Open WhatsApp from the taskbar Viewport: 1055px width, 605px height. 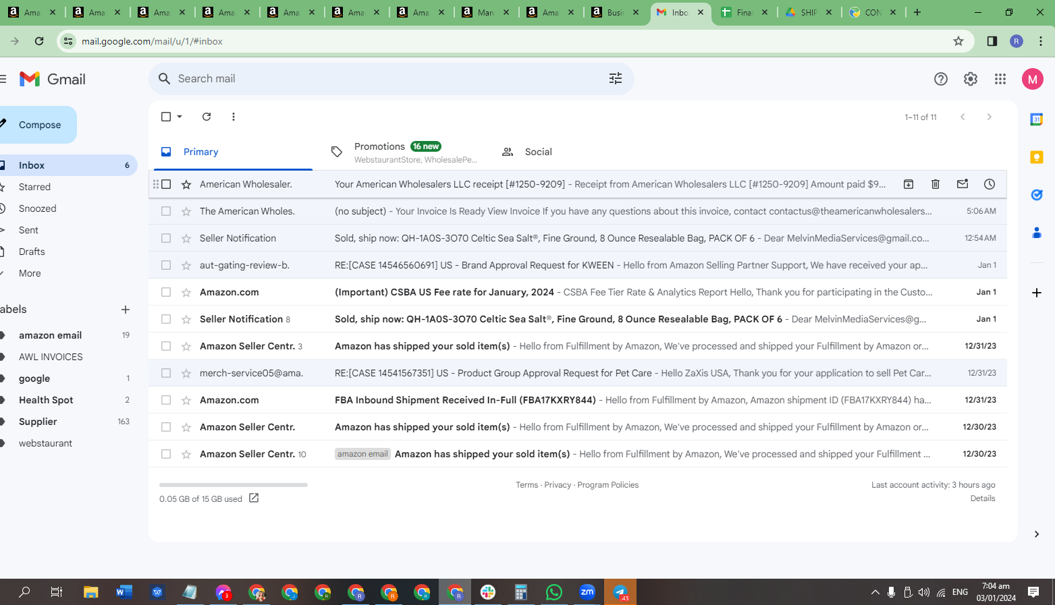[554, 592]
